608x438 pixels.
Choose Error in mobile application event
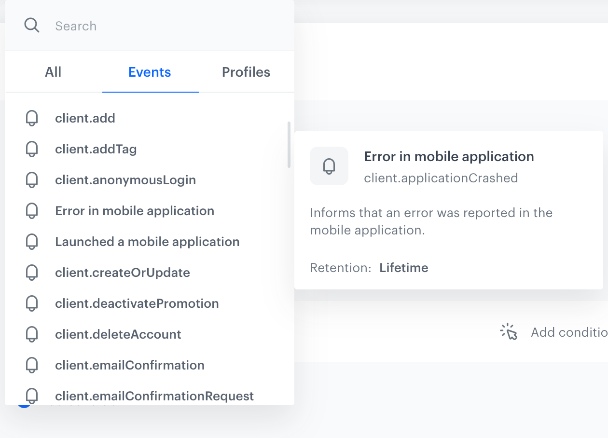[x=135, y=211]
